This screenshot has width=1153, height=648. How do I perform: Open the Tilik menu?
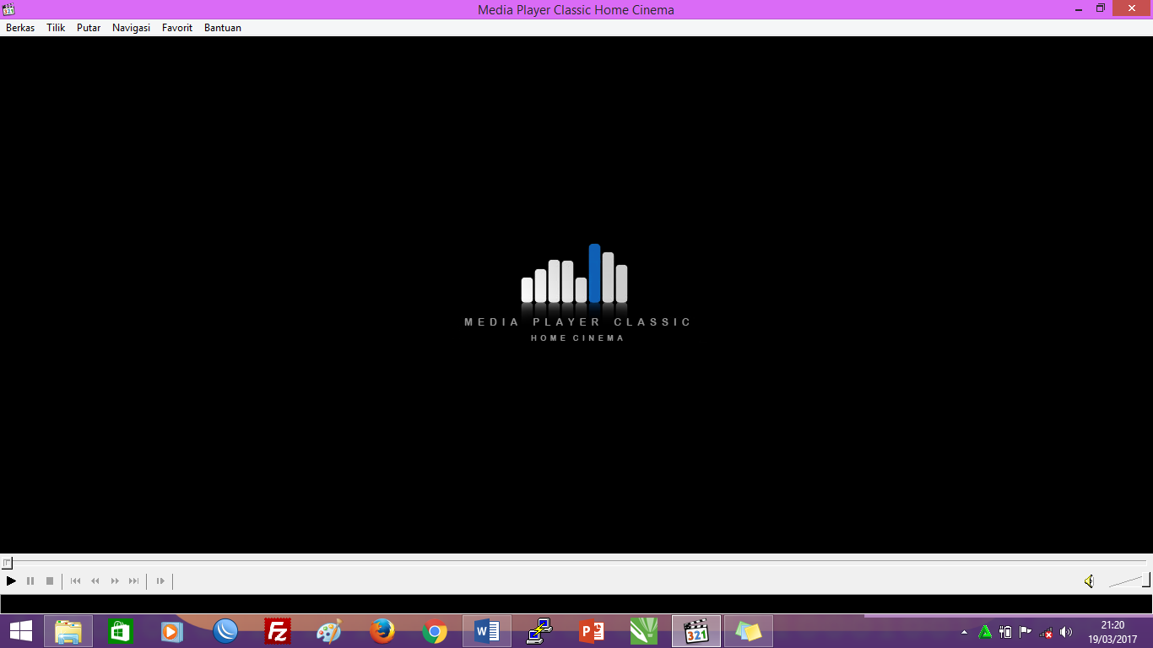point(56,28)
